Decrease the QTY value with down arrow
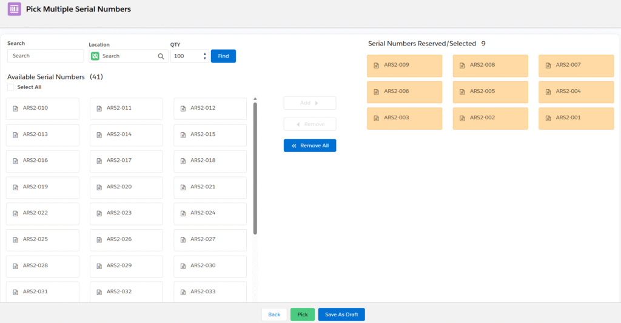 204,59
